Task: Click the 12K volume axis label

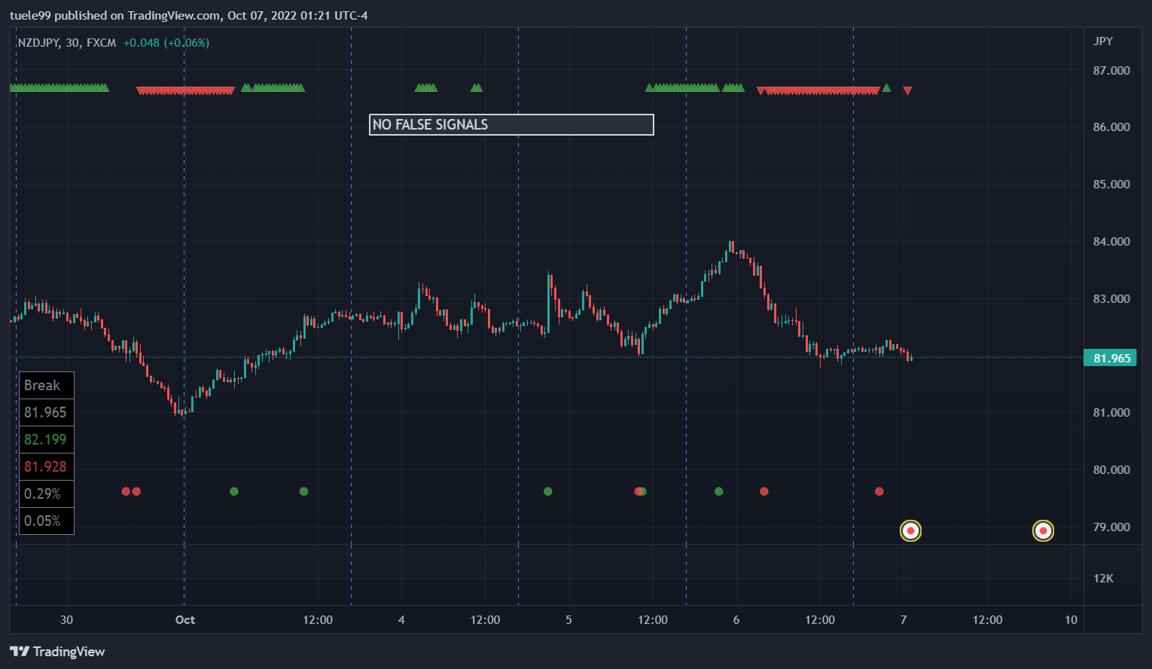Action: 1103,579
